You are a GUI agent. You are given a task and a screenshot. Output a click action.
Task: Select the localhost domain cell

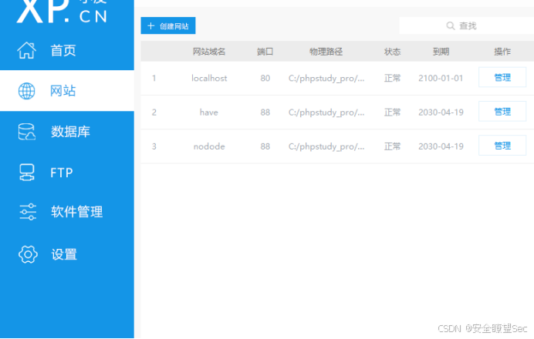(209, 79)
